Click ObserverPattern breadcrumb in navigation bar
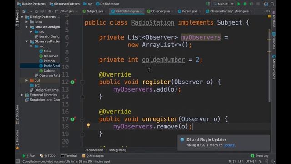This screenshot has width=291, height=164. (x=65, y=4)
